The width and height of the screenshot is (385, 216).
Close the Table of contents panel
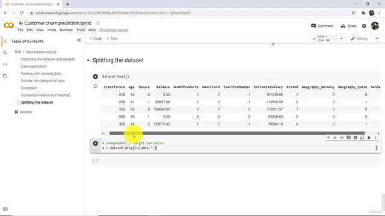(x=79, y=40)
